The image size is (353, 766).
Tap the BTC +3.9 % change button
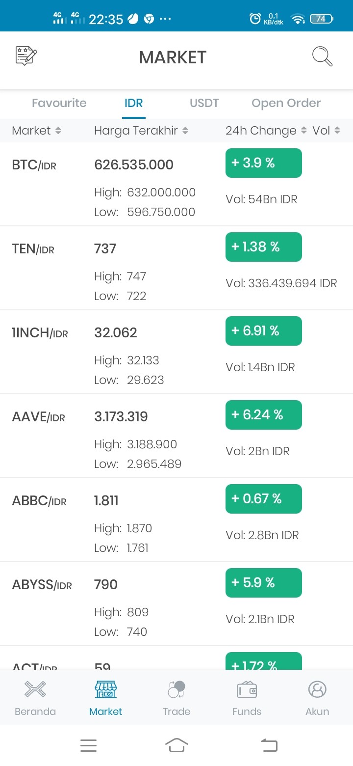coord(264,163)
